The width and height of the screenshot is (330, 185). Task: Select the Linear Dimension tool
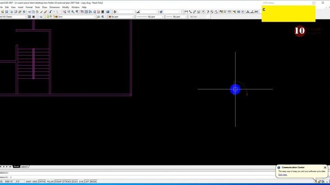click(186, 12)
